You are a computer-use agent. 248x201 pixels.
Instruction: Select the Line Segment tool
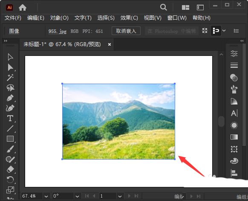click(x=10, y=128)
